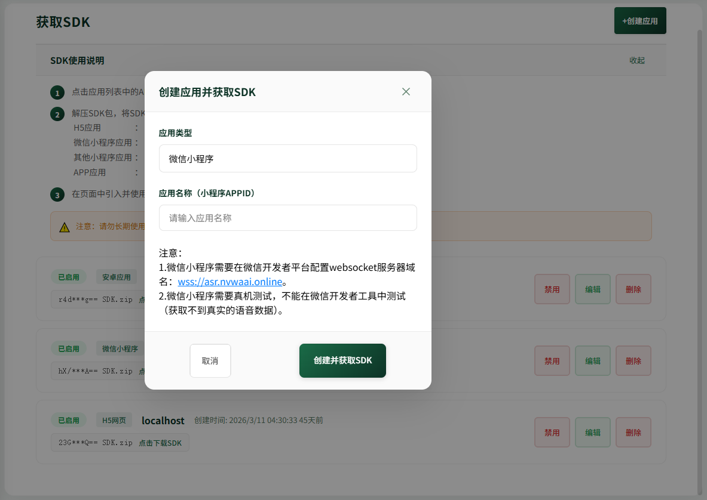
Task: Click the 请输入应用名称 input field
Action: (287, 218)
